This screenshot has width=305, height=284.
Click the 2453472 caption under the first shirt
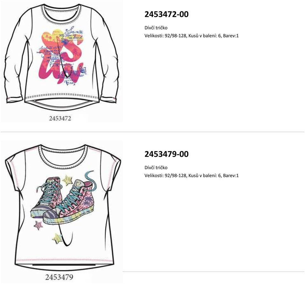click(60, 118)
